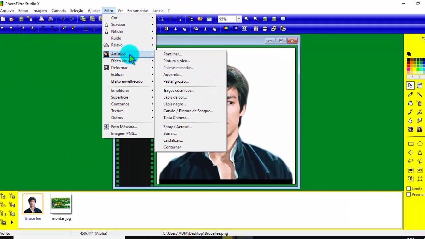Click the swap foreground/background colors icon
The height and width of the screenshot is (239, 425).
coord(423,39)
